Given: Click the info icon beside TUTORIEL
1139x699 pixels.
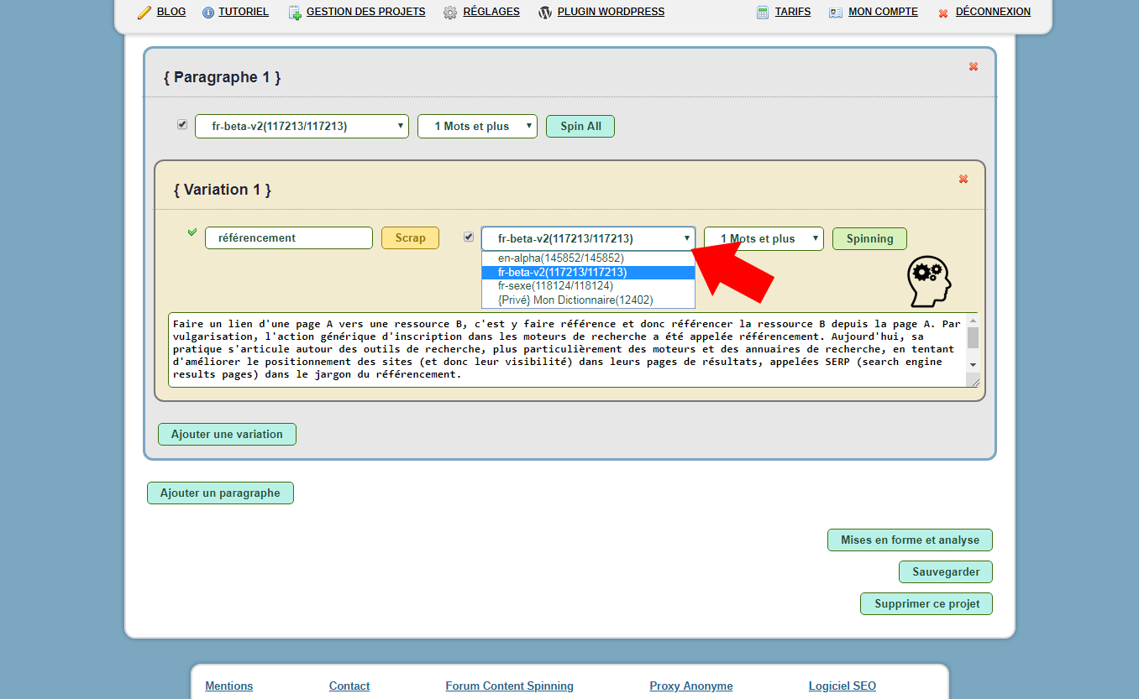Looking at the screenshot, I should click(208, 13).
